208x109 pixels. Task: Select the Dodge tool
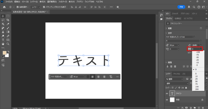coord(3,36)
